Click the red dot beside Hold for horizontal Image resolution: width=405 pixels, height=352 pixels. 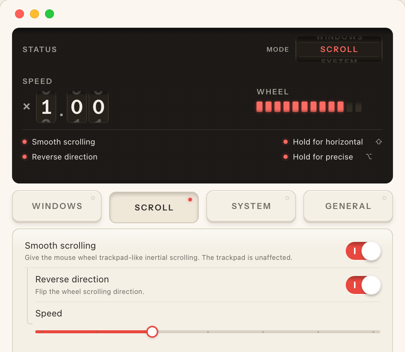(x=285, y=142)
